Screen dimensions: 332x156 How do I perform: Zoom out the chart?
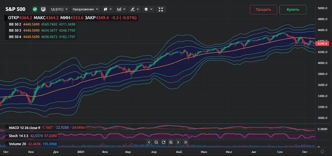click(156, 142)
